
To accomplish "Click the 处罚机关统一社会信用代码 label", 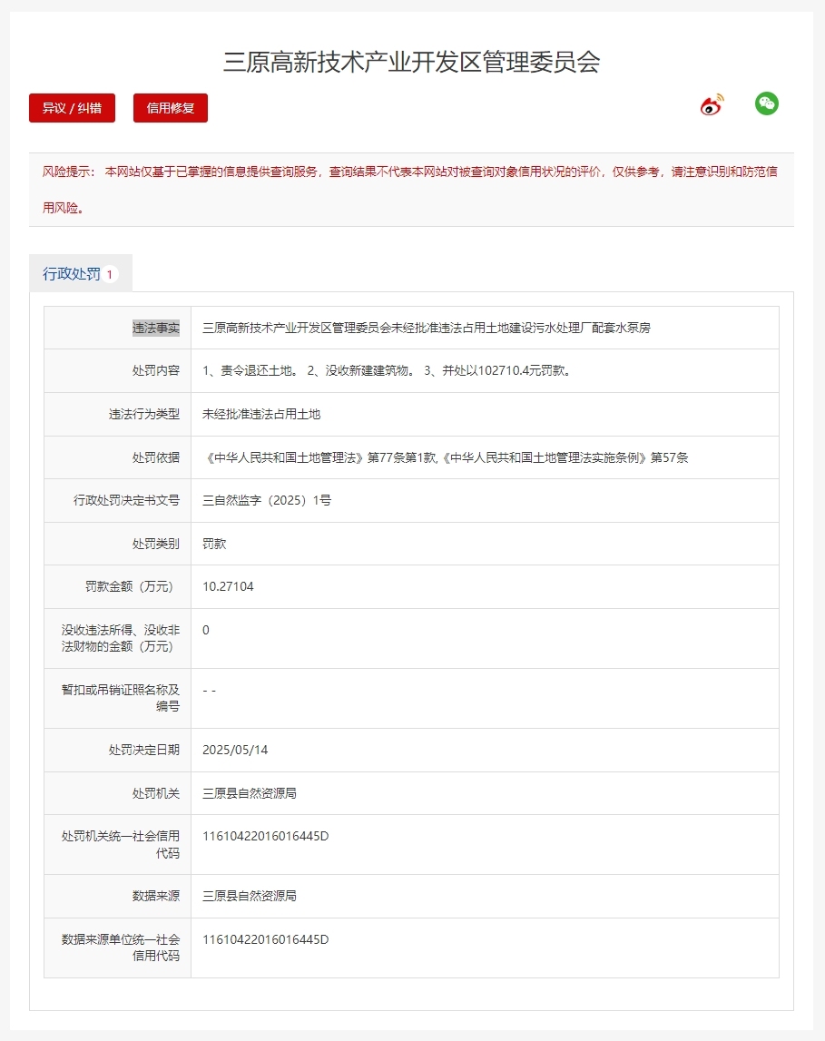I will pyautogui.click(x=120, y=844).
